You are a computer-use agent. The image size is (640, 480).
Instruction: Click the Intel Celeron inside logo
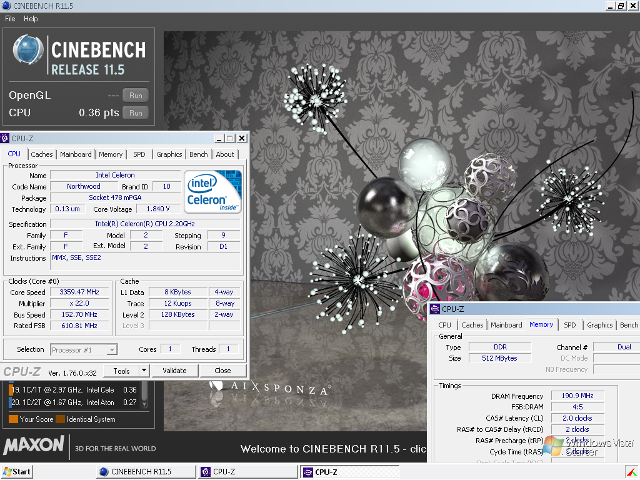(212, 191)
